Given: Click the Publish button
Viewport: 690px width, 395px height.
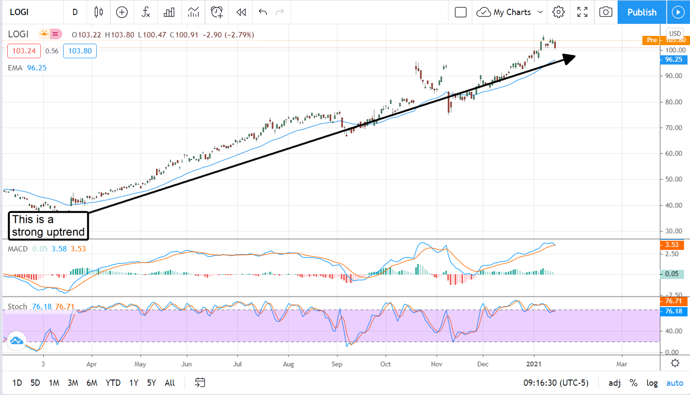Looking at the screenshot, I should 641,12.
